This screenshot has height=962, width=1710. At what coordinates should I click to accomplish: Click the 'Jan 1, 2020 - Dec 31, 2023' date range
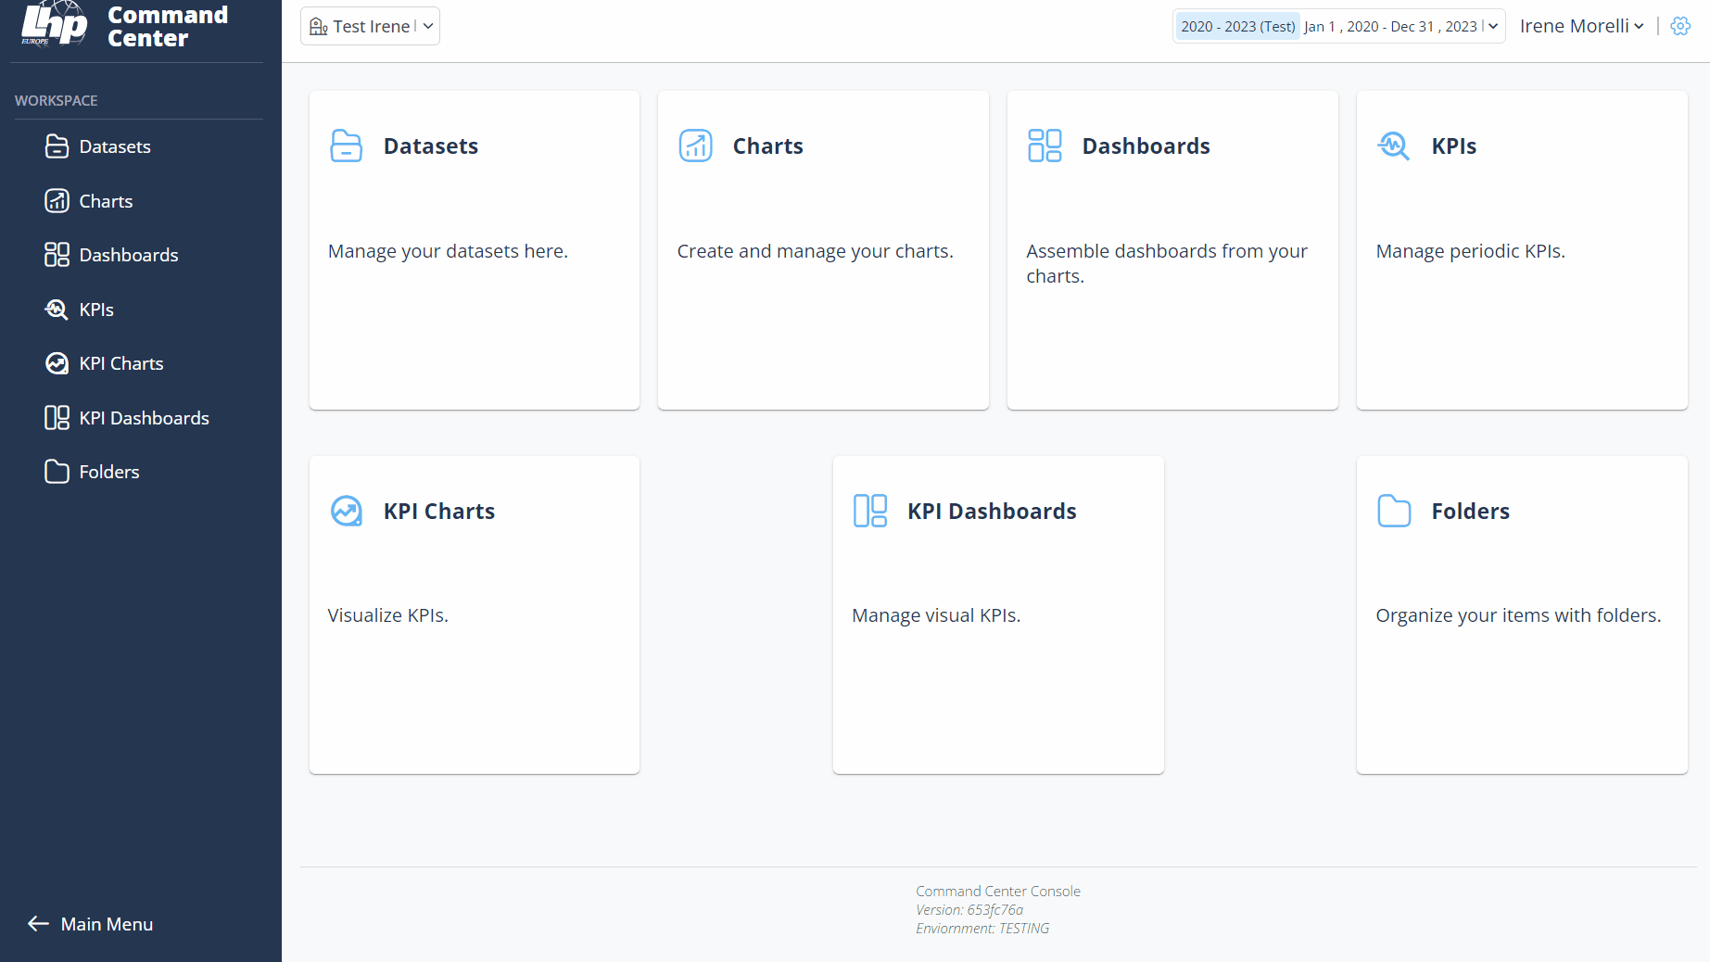[1391, 26]
